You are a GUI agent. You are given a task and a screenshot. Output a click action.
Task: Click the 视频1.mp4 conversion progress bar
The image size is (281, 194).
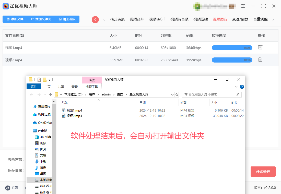click(232, 48)
